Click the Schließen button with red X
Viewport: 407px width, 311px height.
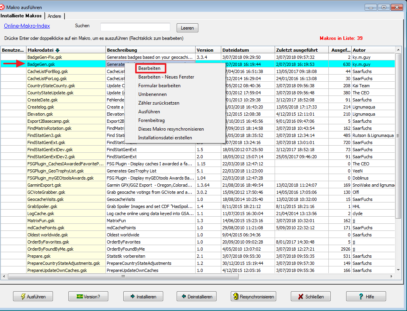click(x=311, y=296)
